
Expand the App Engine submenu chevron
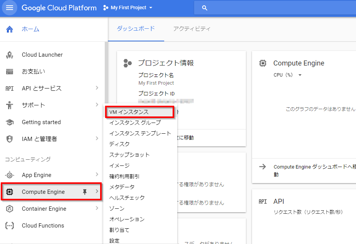click(97, 174)
